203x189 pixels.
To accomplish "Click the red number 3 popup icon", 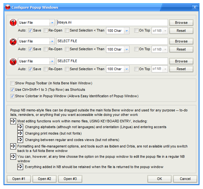I will coord(13,61).
